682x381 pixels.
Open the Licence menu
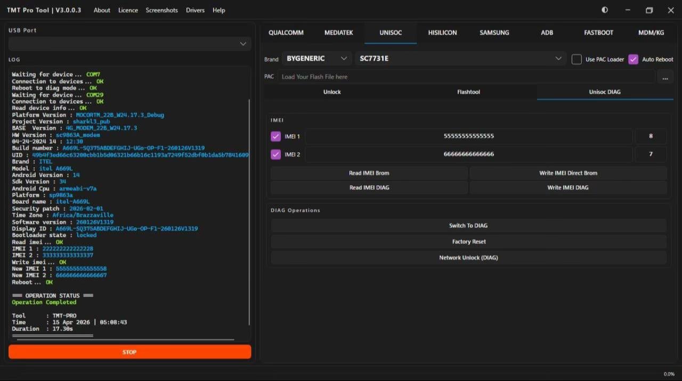(128, 10)
